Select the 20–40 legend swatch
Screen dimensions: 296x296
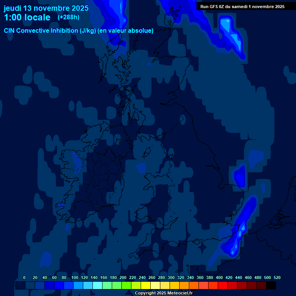pos(40,285)
